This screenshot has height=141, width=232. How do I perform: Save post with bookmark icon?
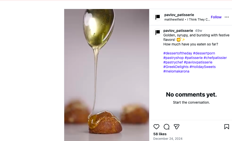coord(226,127)
